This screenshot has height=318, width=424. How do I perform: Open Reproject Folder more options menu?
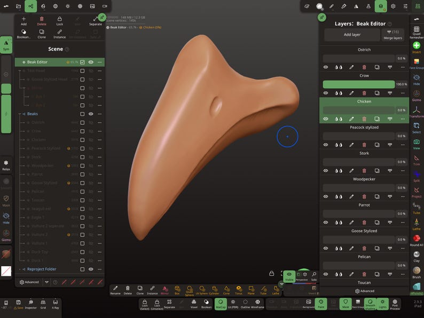(x=100, y=269)
